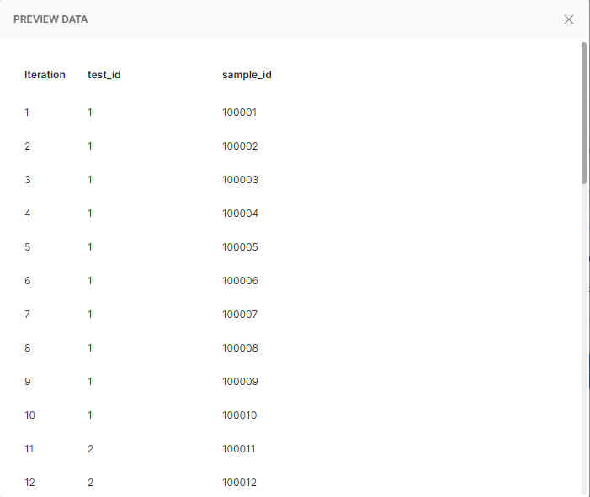
Task: Select sample_id value 100008
Action: [240, 348]
